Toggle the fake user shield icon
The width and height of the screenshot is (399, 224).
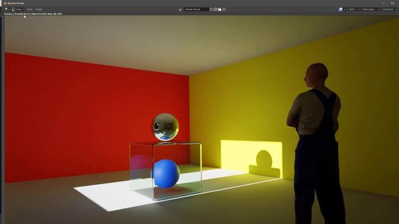(211, 9)
